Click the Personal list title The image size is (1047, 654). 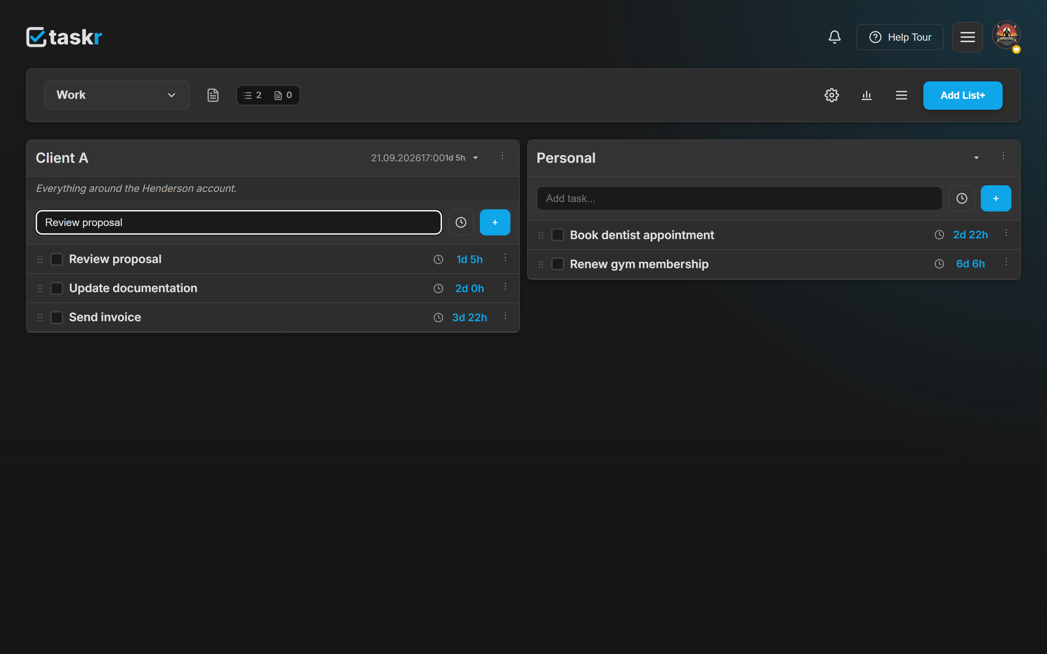(566, 158)
